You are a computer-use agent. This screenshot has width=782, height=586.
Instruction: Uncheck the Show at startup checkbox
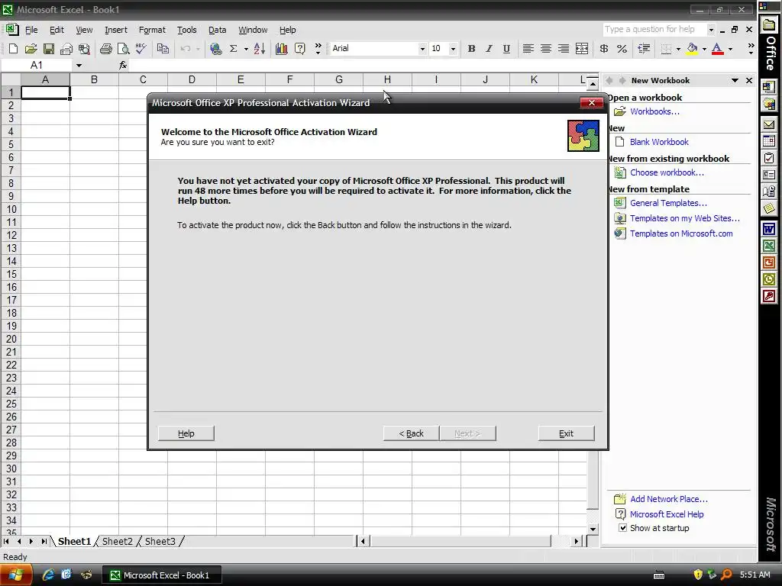[x=622, y=528]
